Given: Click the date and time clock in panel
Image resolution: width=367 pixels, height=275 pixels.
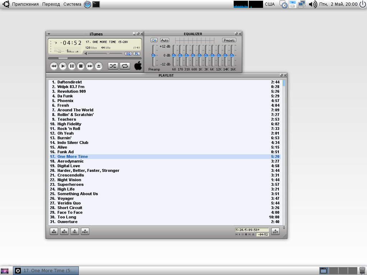Looking at the screenshot, I should [338, 4].
